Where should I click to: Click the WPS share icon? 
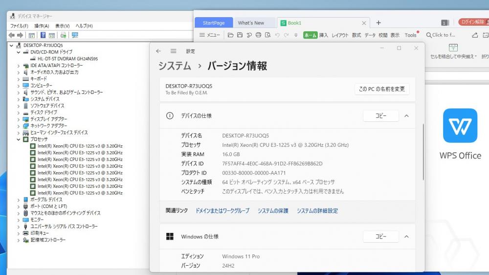475,35
